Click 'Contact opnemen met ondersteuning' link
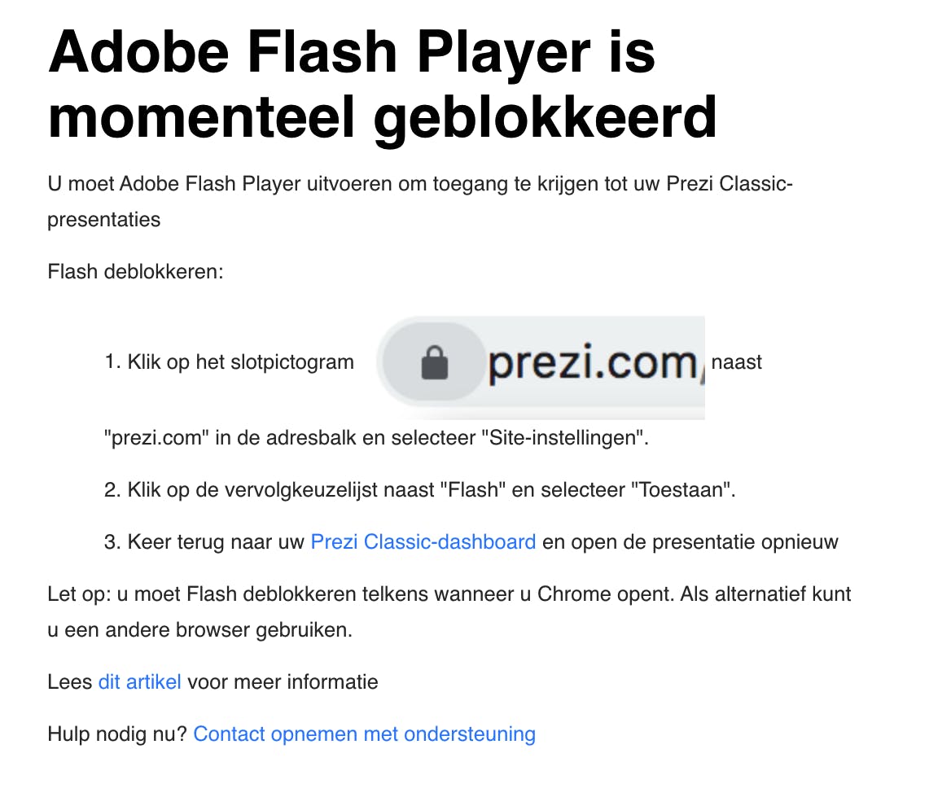 (364, 734)
